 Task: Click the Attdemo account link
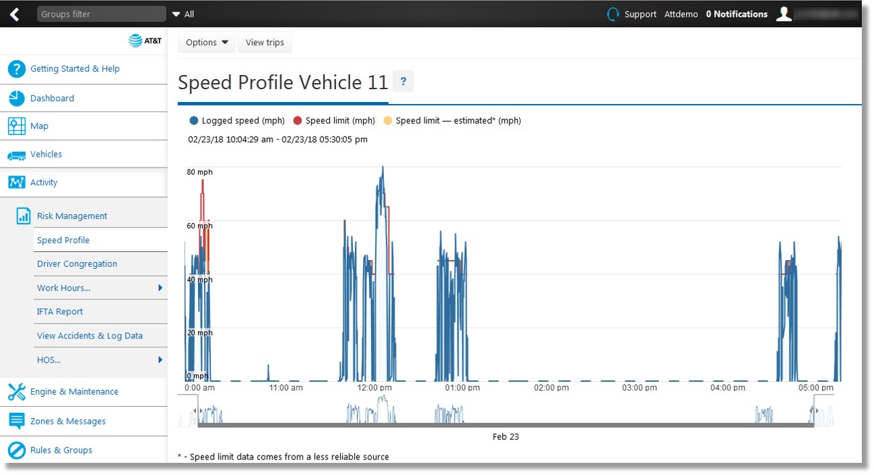point(681,14)
